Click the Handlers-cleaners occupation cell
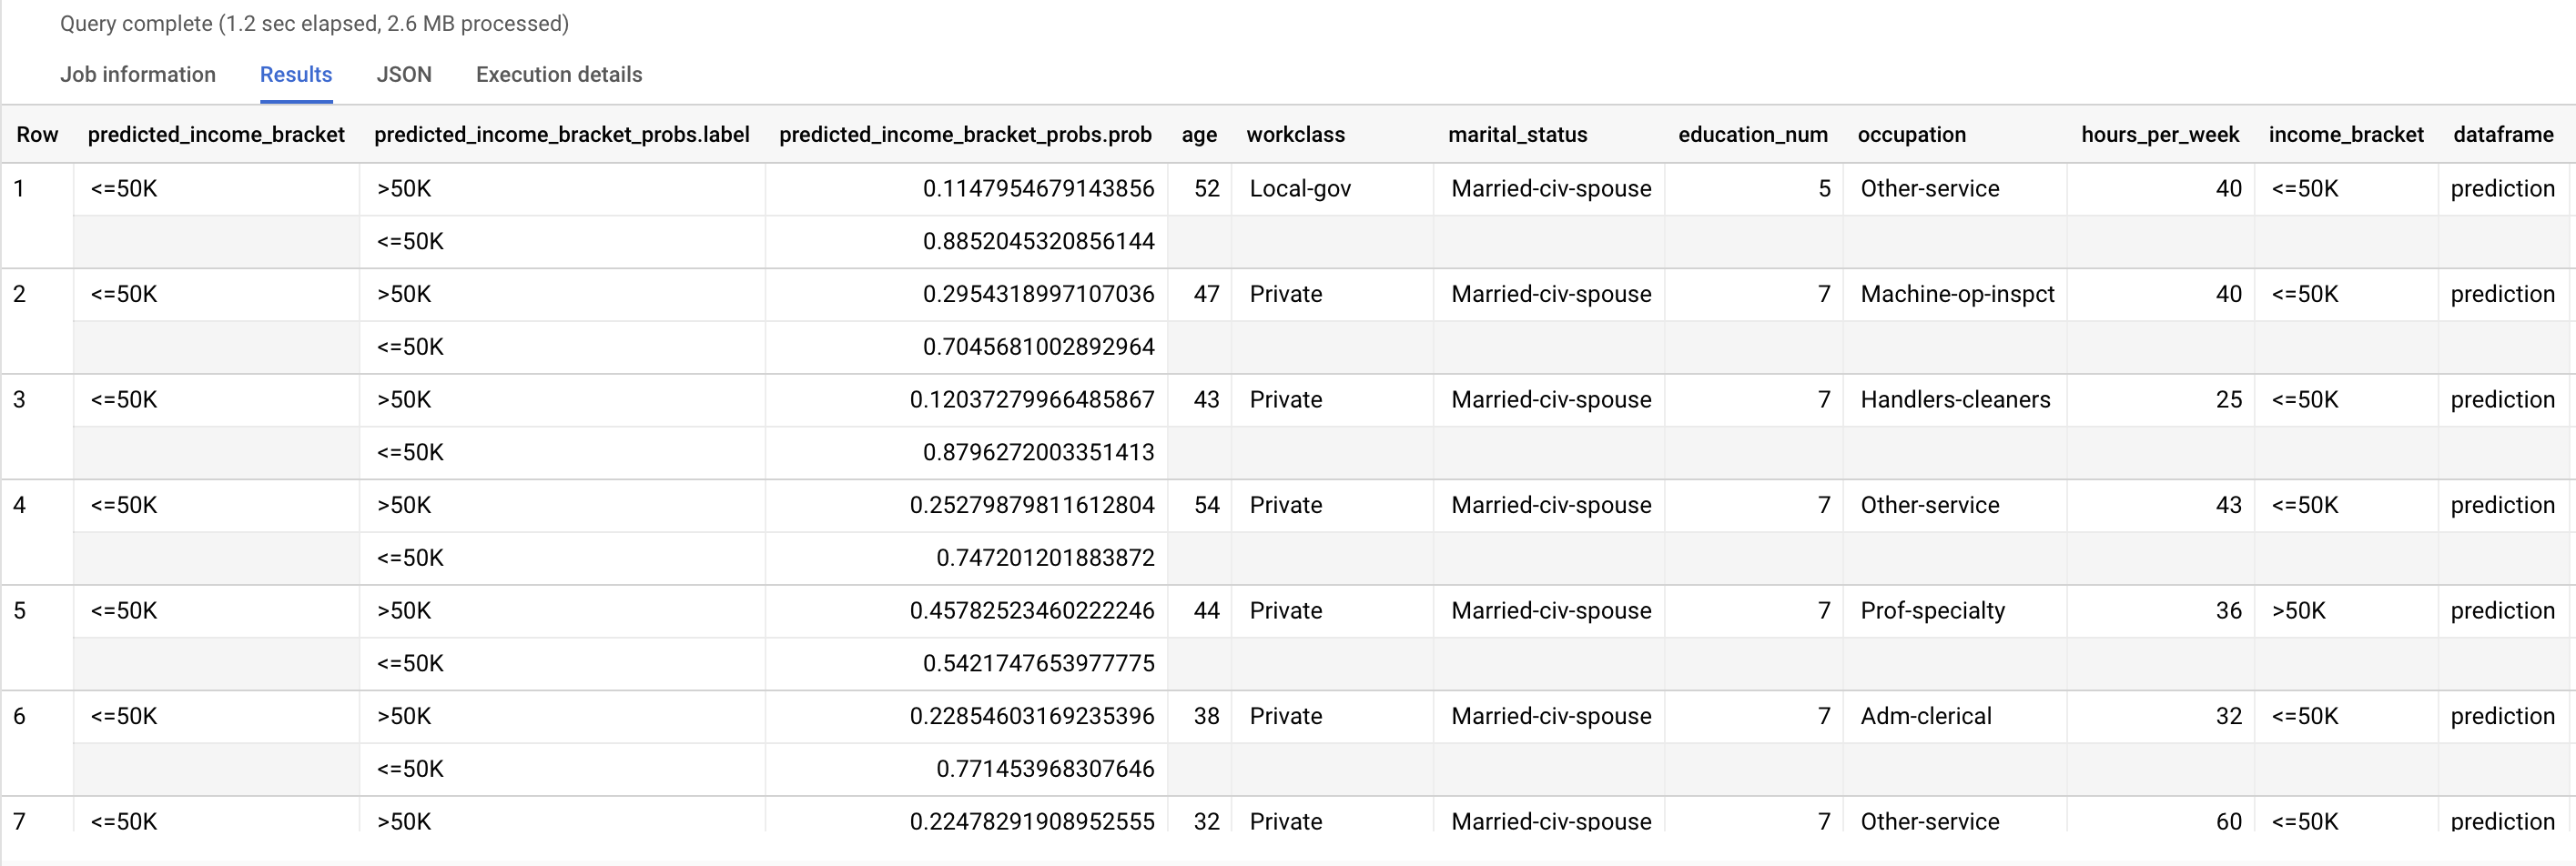 click(x=1954, y=399)
